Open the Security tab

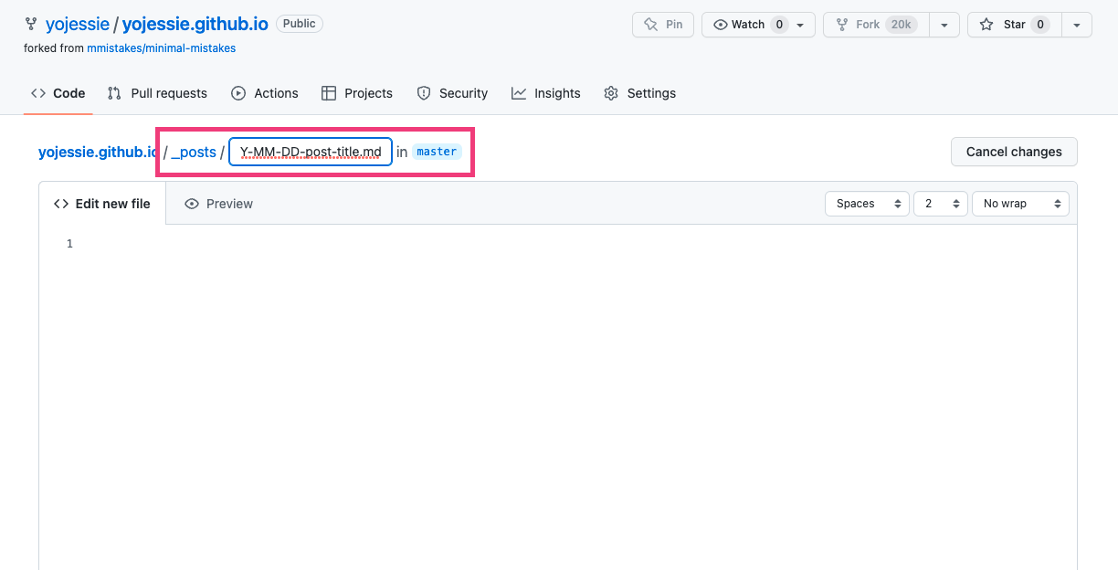coord(452,93)
